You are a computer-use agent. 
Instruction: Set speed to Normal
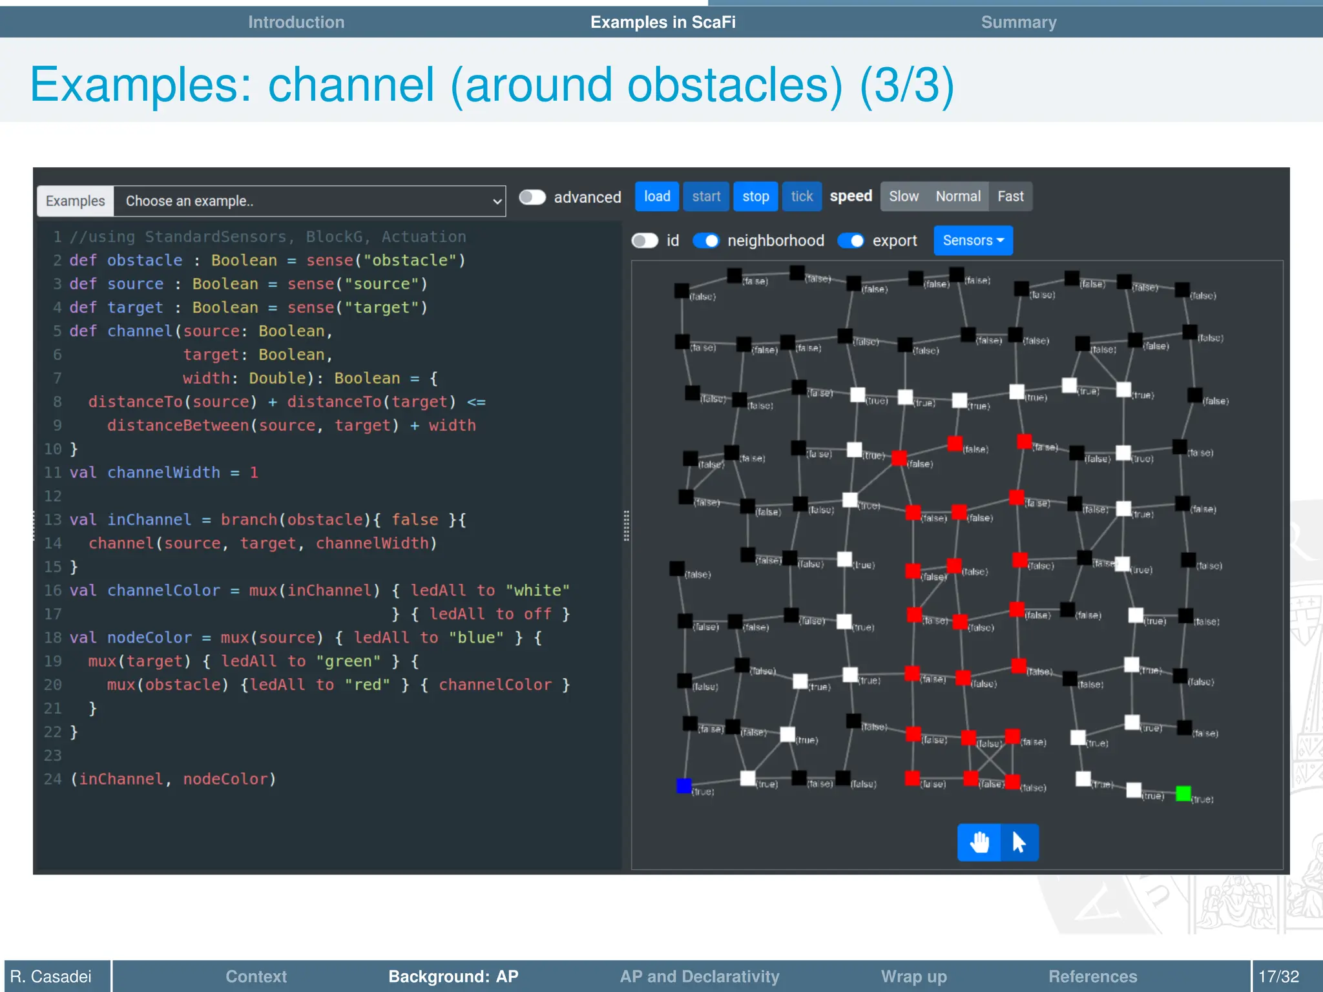[x=958, y=196]
